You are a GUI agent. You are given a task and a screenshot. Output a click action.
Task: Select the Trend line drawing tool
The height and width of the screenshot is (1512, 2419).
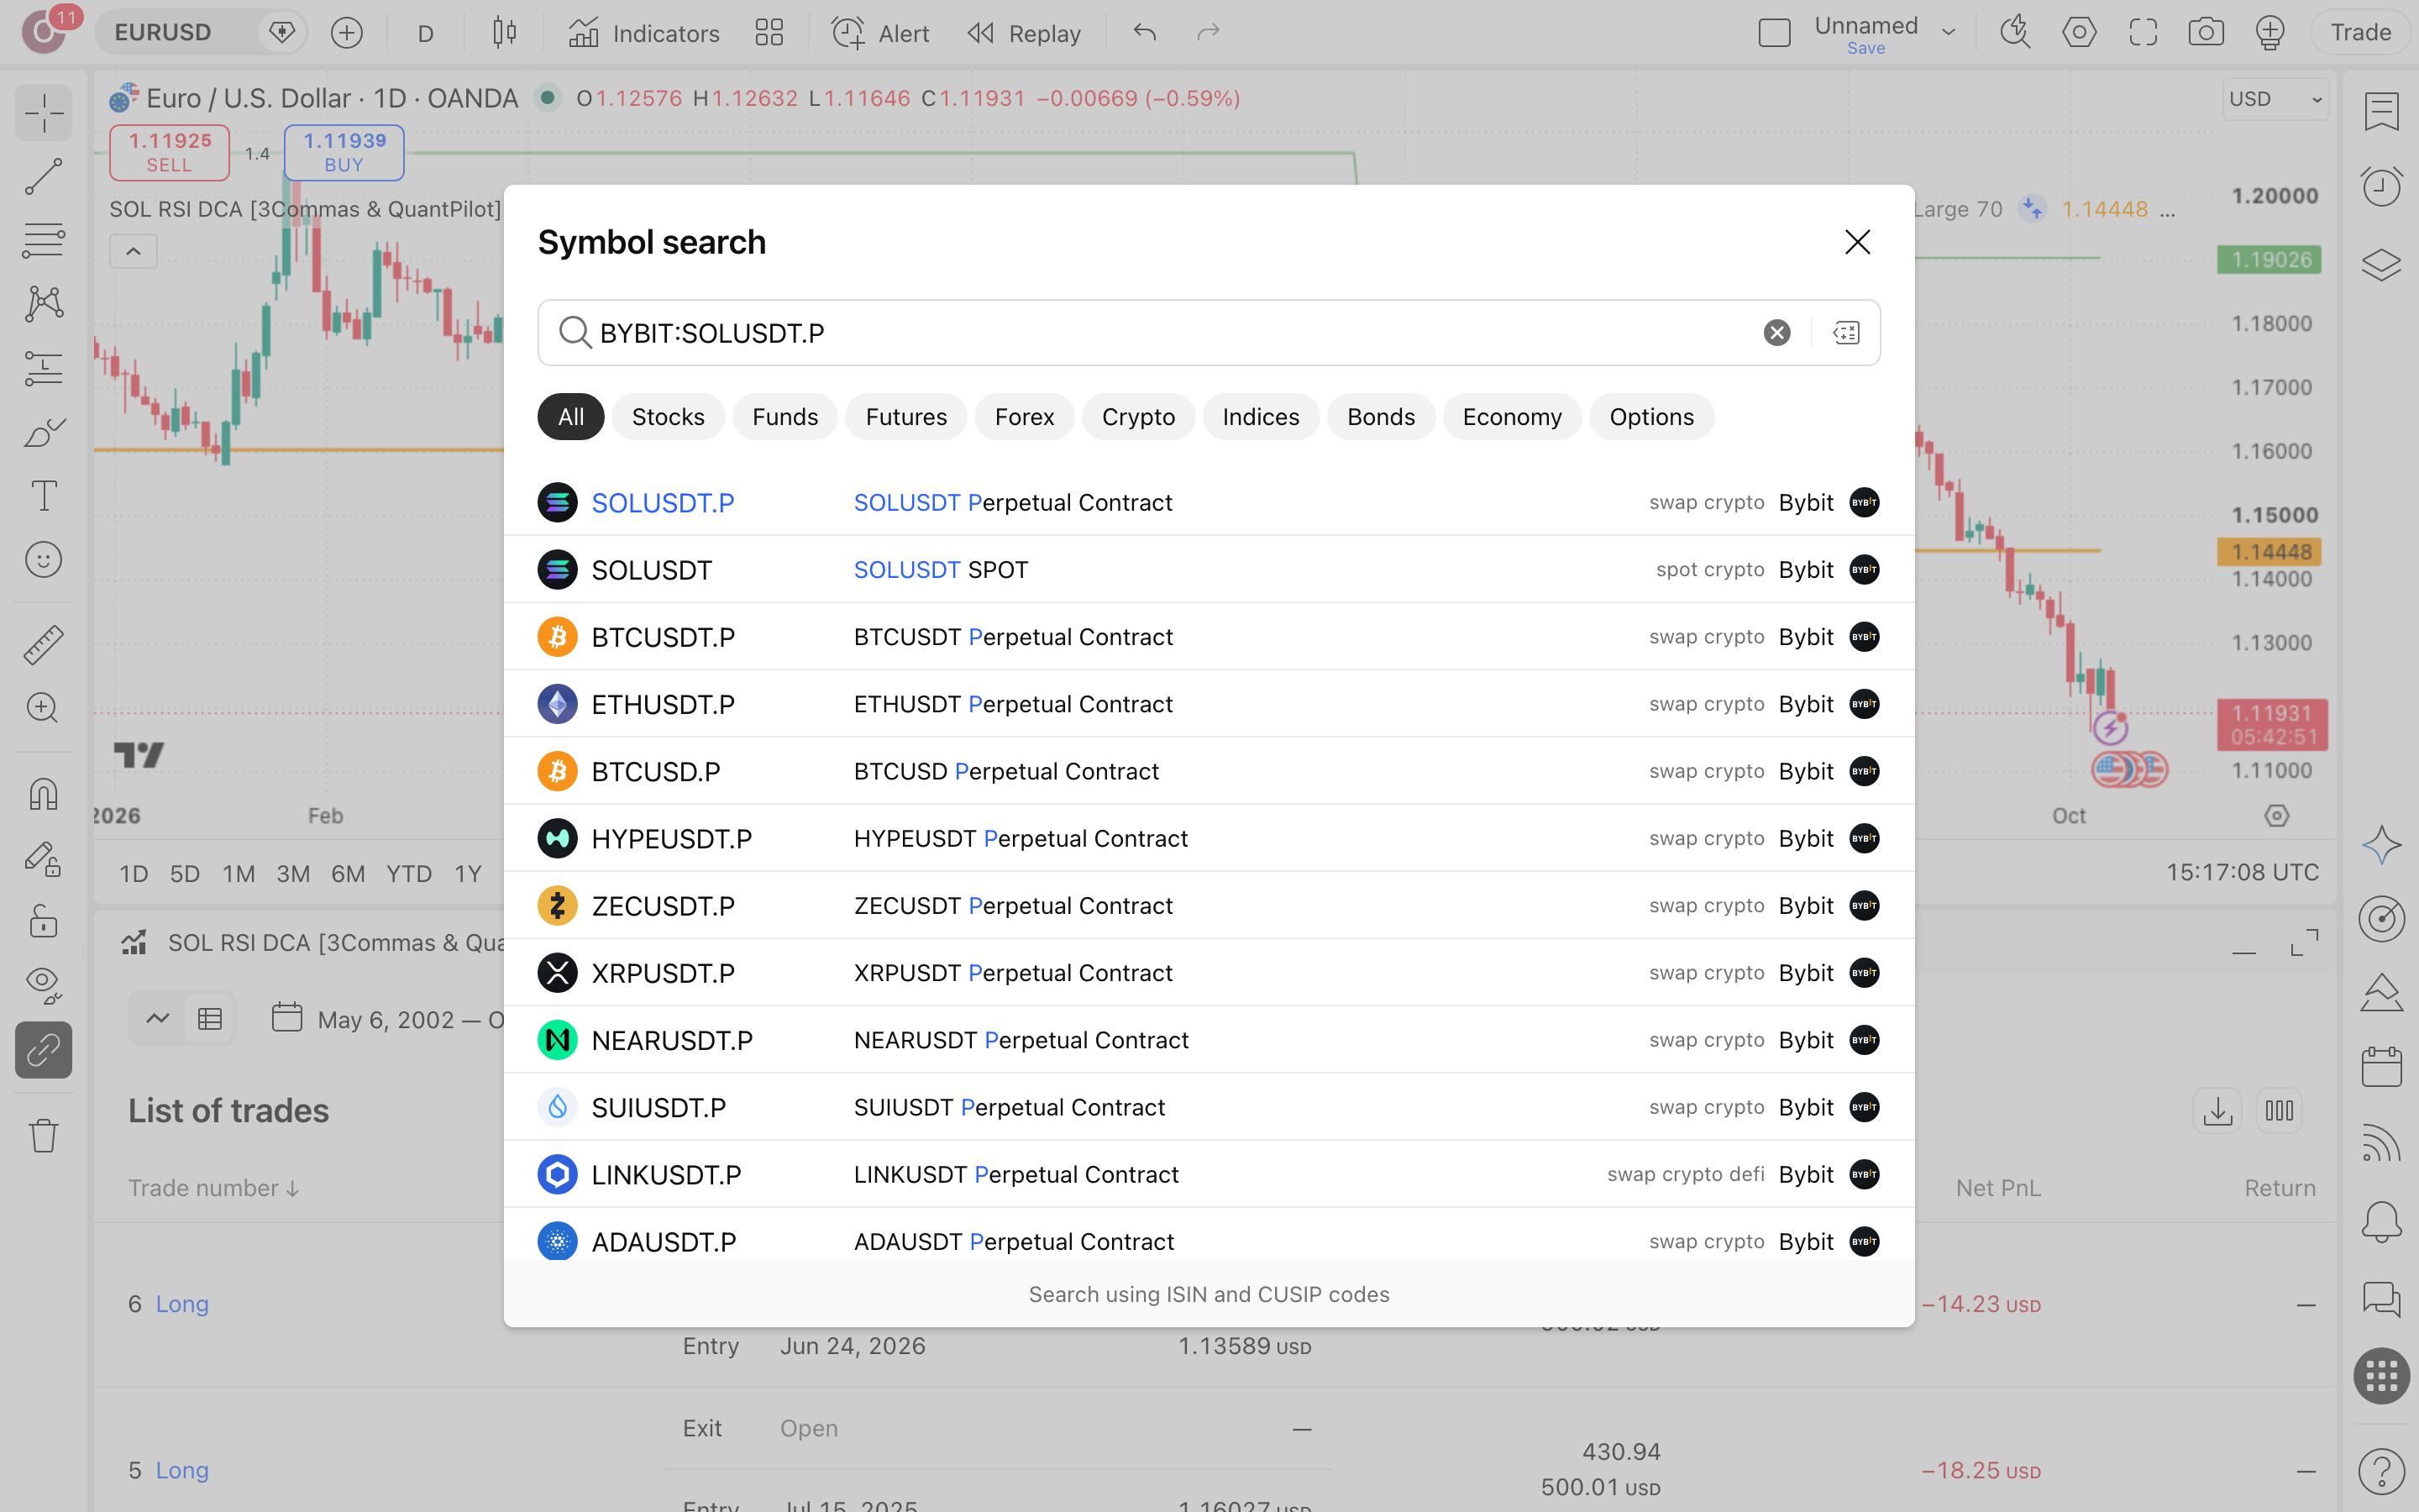pos(43,177)
